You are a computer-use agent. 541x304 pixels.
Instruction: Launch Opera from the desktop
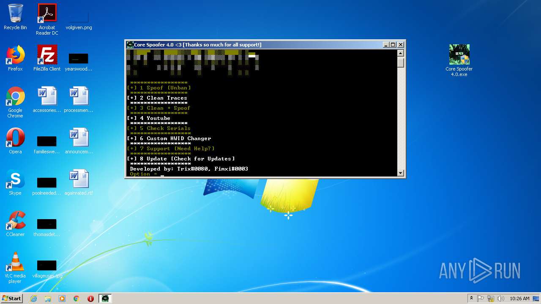[15, 141]
